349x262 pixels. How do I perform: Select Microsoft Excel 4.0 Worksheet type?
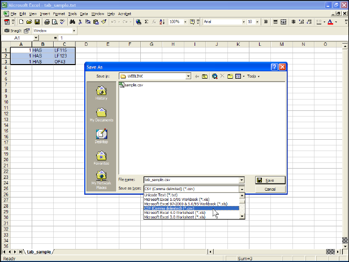click(x=192, y=213)
